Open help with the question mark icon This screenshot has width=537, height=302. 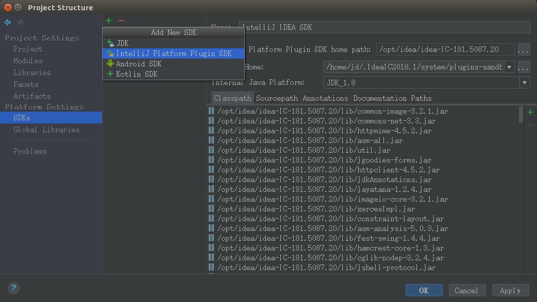(x=13, y=288)
